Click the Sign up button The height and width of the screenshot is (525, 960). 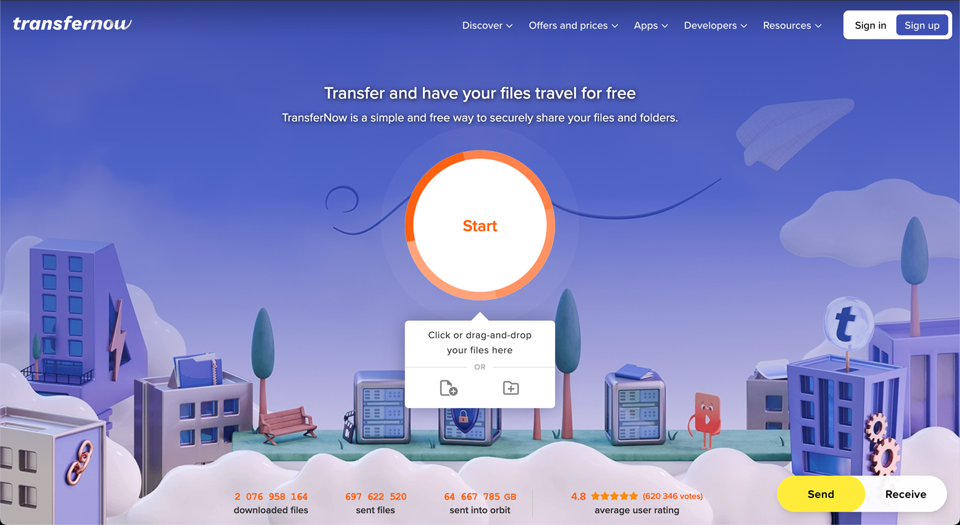click(x=922, y=25)
